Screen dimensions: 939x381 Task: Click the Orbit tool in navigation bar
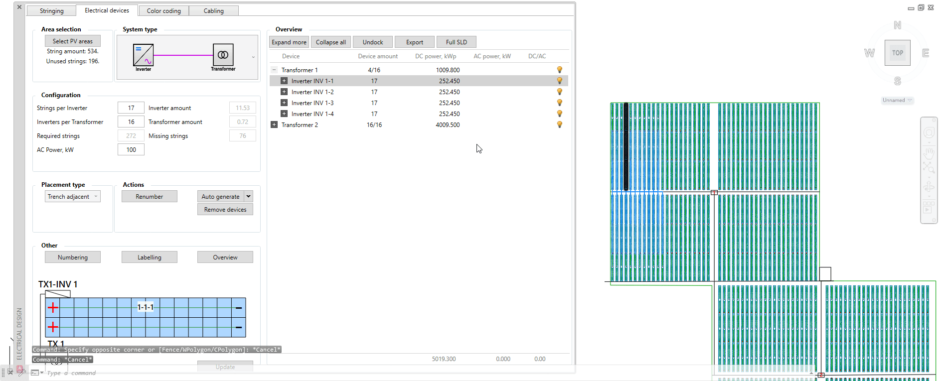(929, 187)
